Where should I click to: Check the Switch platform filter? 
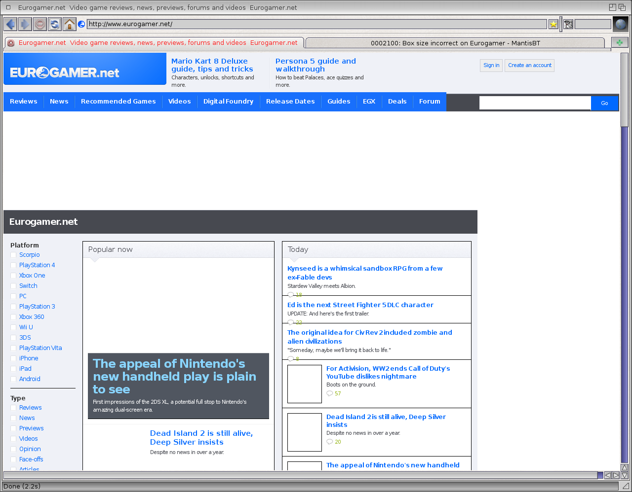(13, 286)
